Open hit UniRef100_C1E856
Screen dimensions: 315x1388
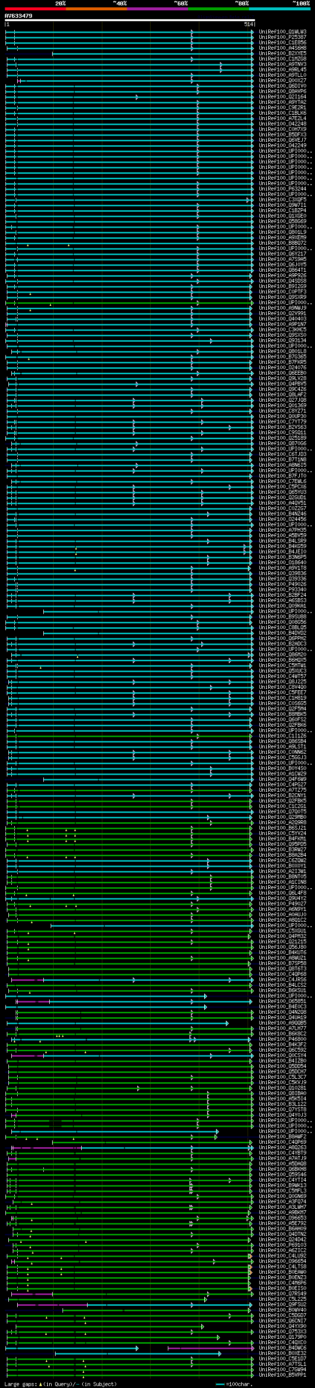click(283, 42)
